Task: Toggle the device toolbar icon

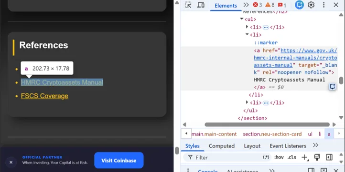Action: [200, 5]
